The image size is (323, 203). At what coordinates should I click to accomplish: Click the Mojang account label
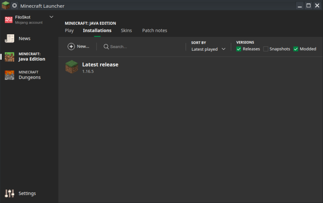(x=29, y=23)
